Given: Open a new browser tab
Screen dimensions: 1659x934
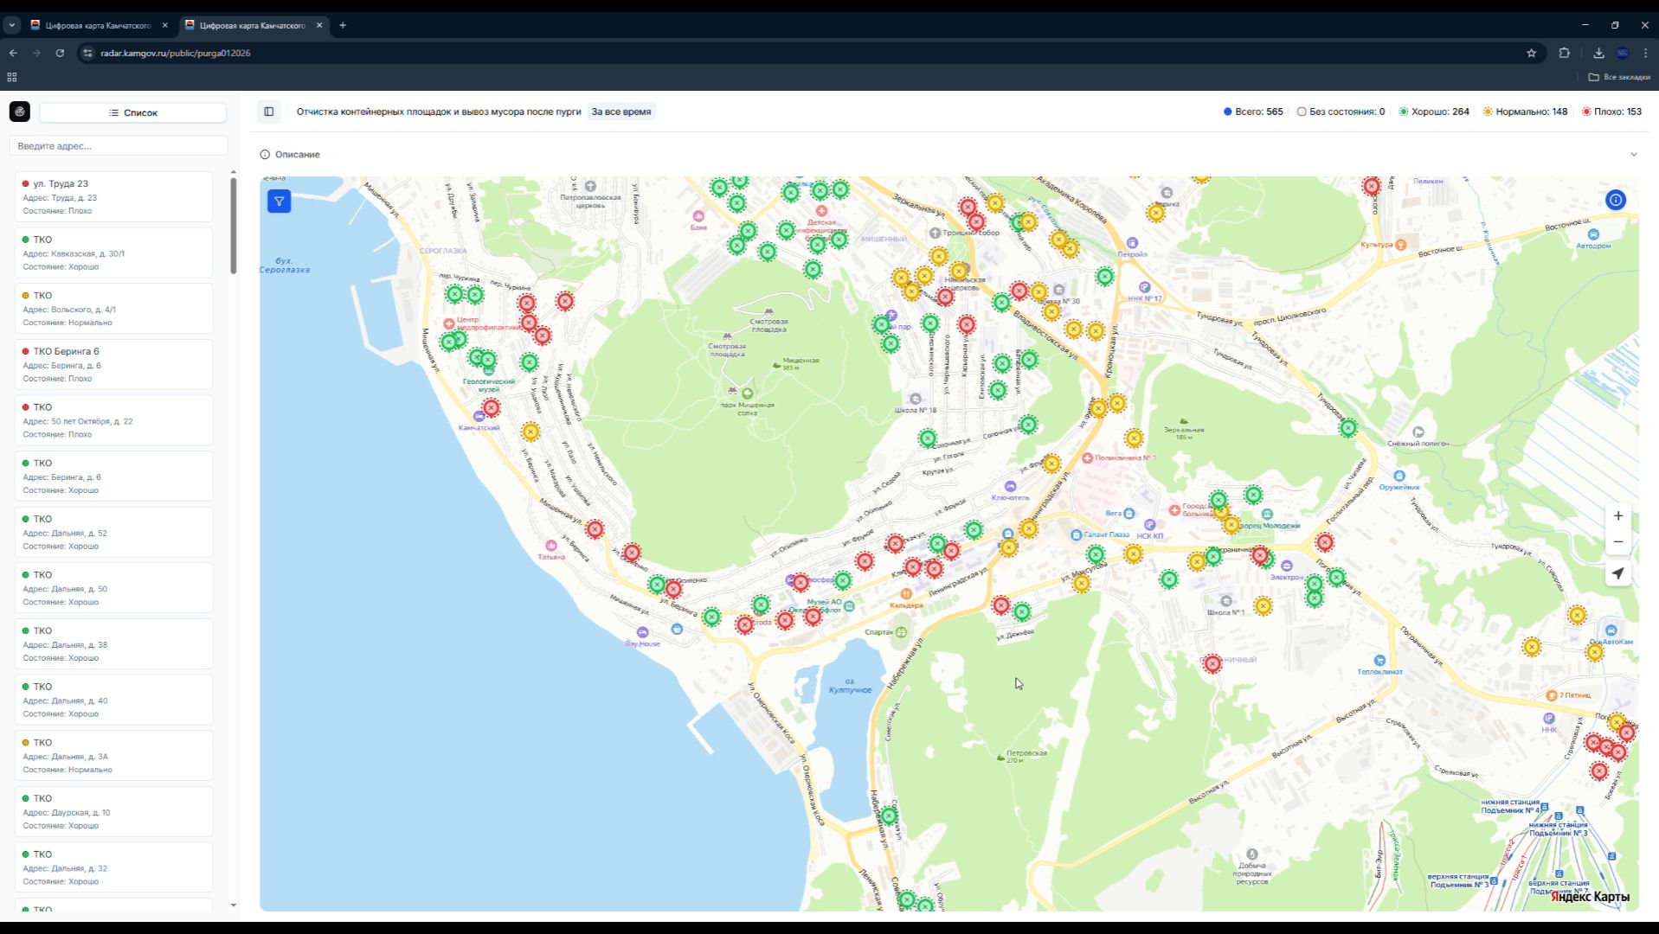Looking at the screenshot, I should (343, 25).
